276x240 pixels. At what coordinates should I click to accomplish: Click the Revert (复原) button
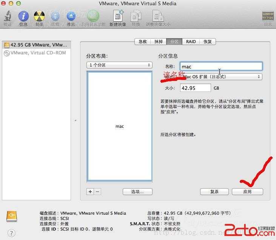click(214, 192)
